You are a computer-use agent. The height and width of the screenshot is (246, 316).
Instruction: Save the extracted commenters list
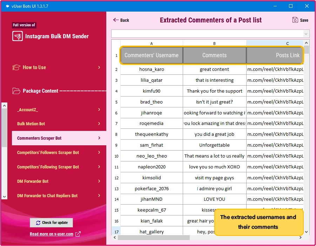[300, 20]
